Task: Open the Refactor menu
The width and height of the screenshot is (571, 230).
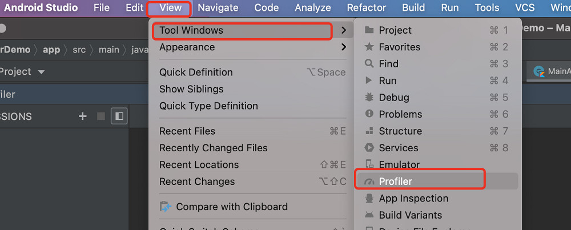Action: (x=367, y=7)
